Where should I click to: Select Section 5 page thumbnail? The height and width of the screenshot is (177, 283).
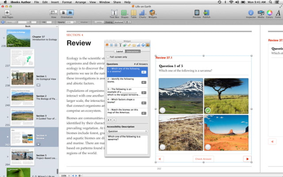pyautogui.click(x=23, y=156)
